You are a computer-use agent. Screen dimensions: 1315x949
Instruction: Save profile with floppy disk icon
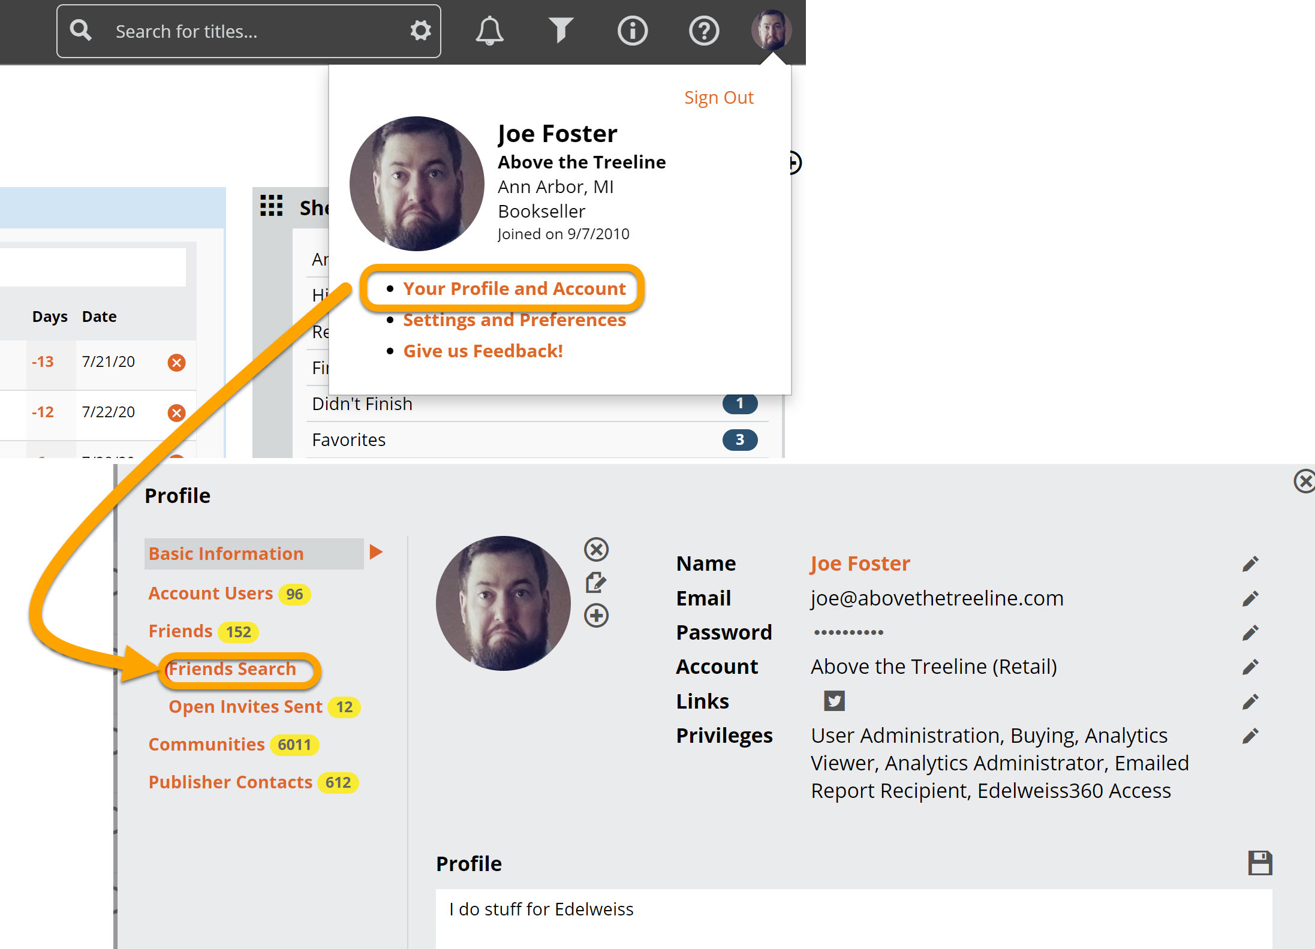tap(1259, 863)
